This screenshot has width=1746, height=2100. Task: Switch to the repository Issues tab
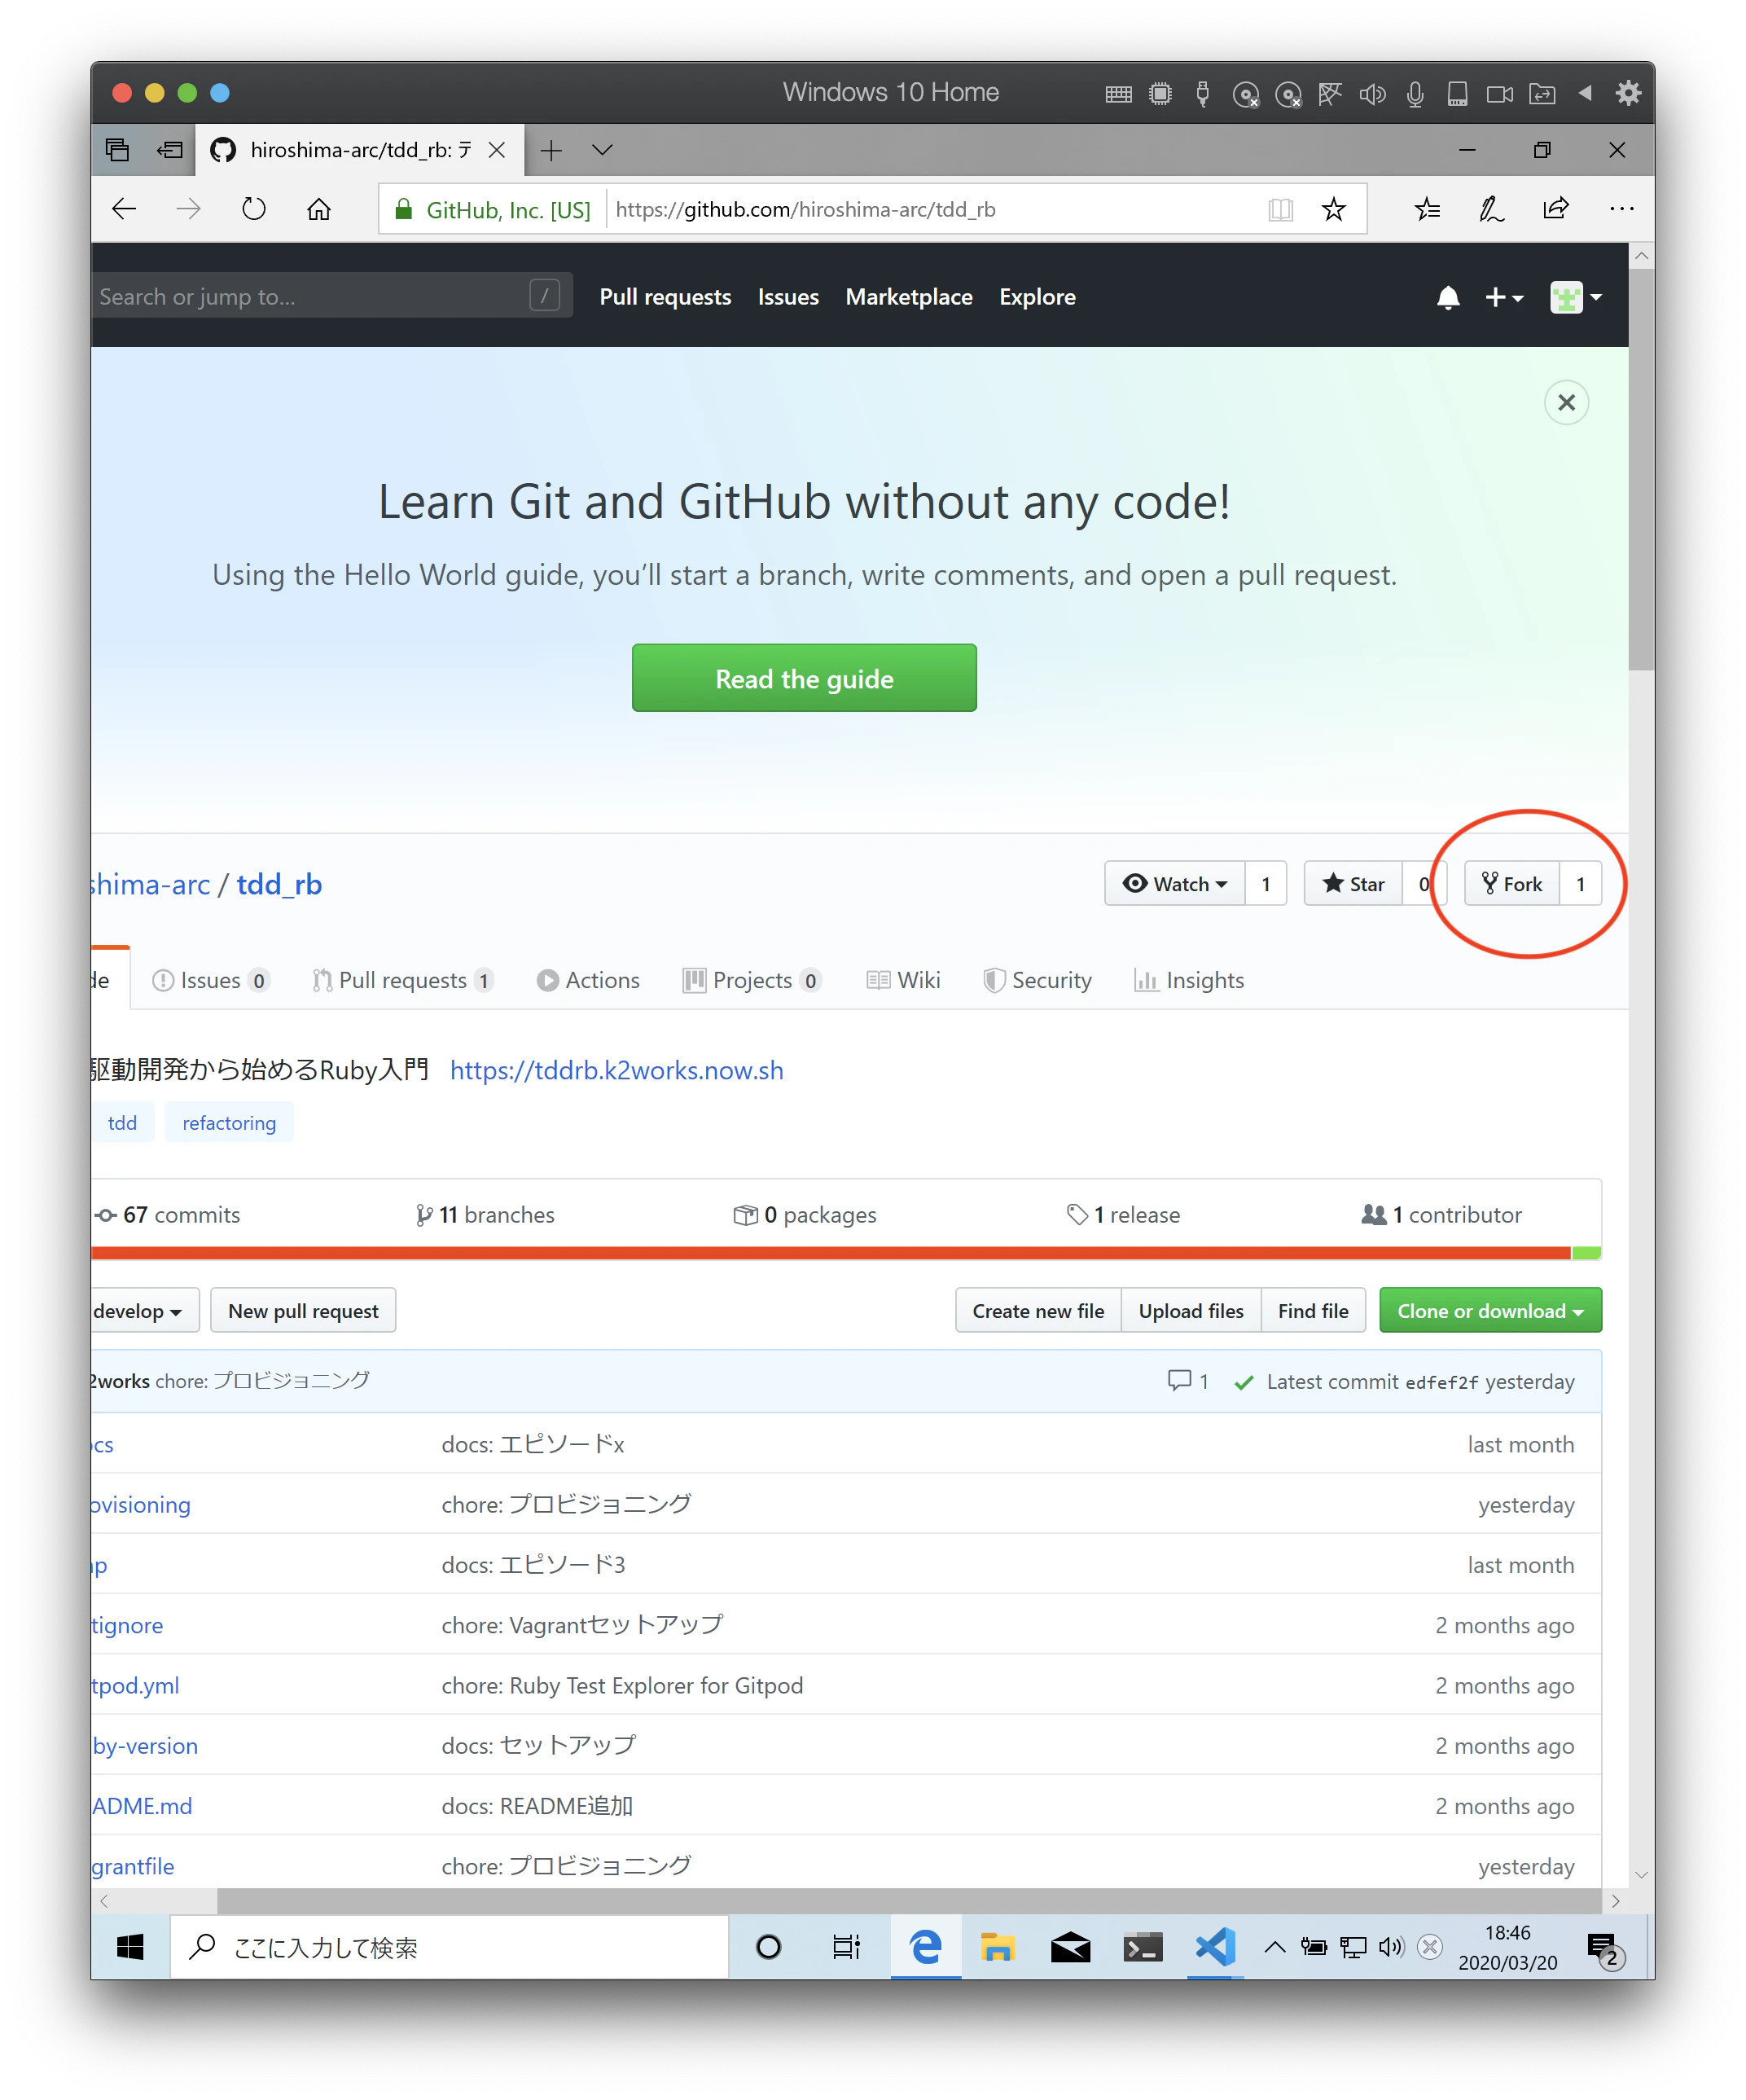(210, 980)
